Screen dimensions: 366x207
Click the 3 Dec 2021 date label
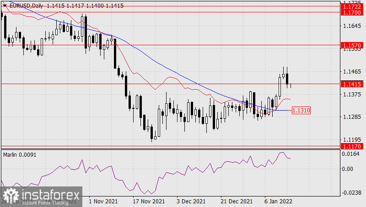click(191, 201)
